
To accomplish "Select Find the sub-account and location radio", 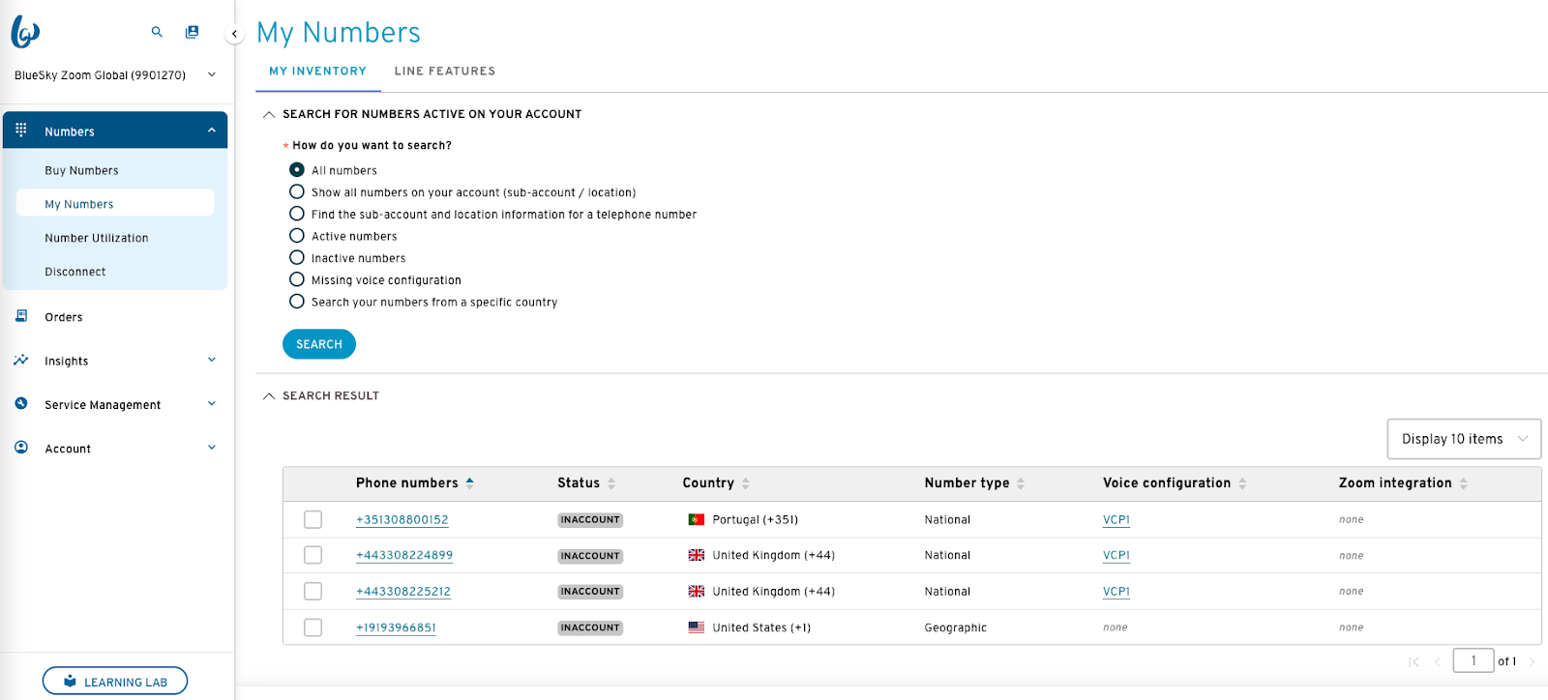I will coord(297,214).
